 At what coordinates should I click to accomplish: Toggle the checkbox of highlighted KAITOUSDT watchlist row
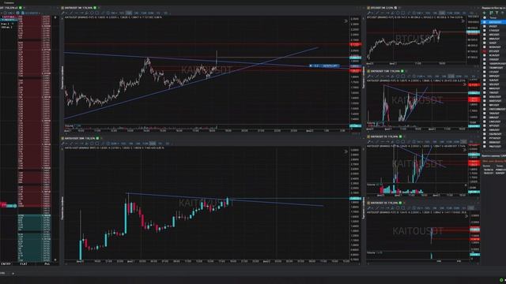pyautogui.click(x=485, y=22)
